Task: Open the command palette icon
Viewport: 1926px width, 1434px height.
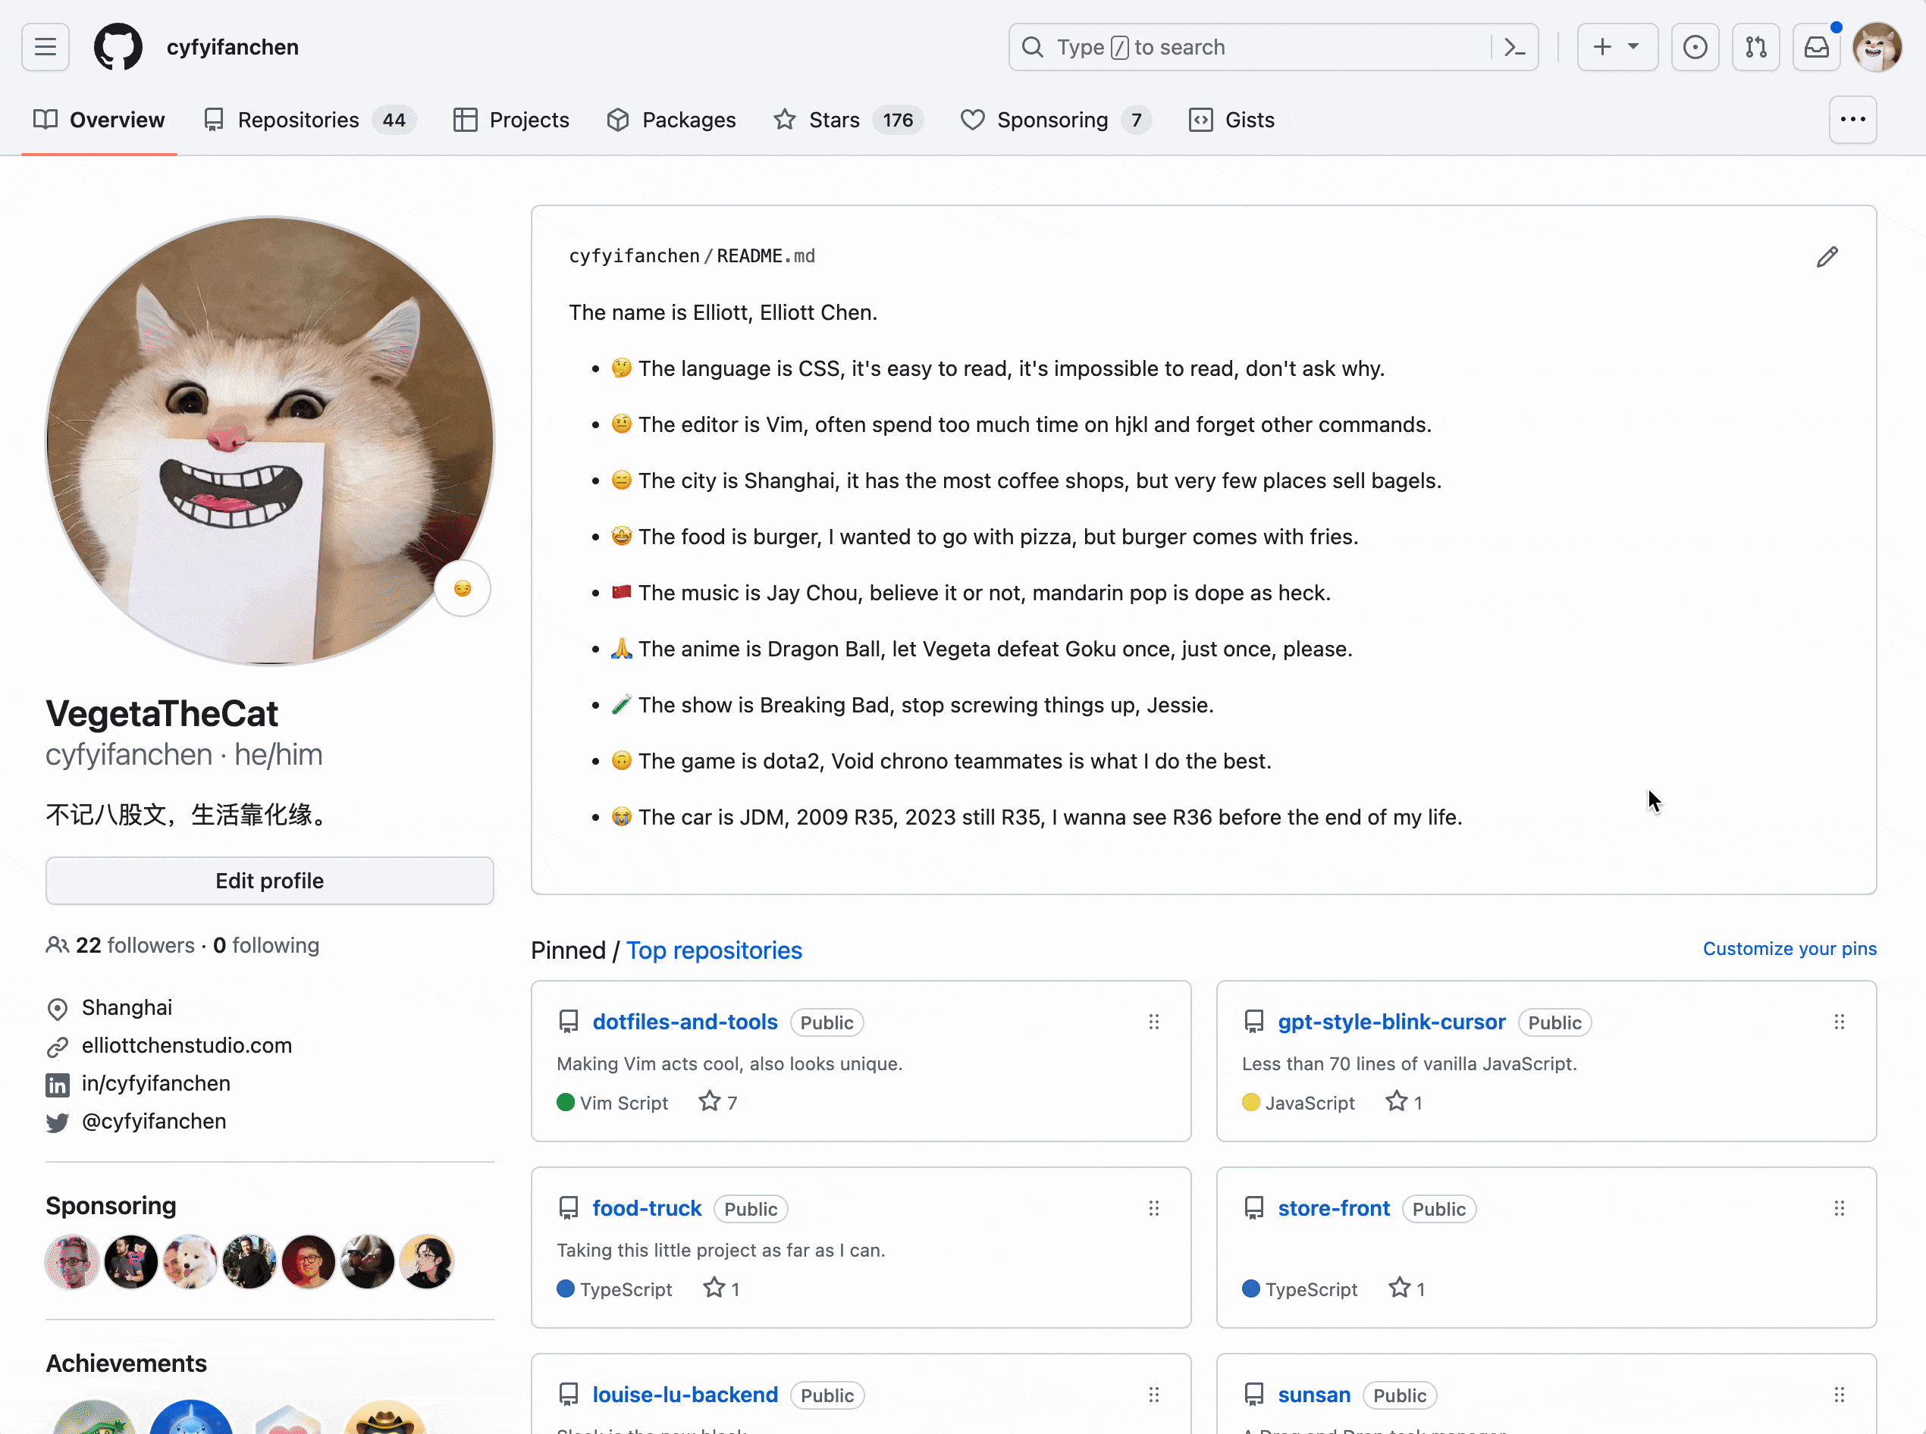Action: (1514, 47)
